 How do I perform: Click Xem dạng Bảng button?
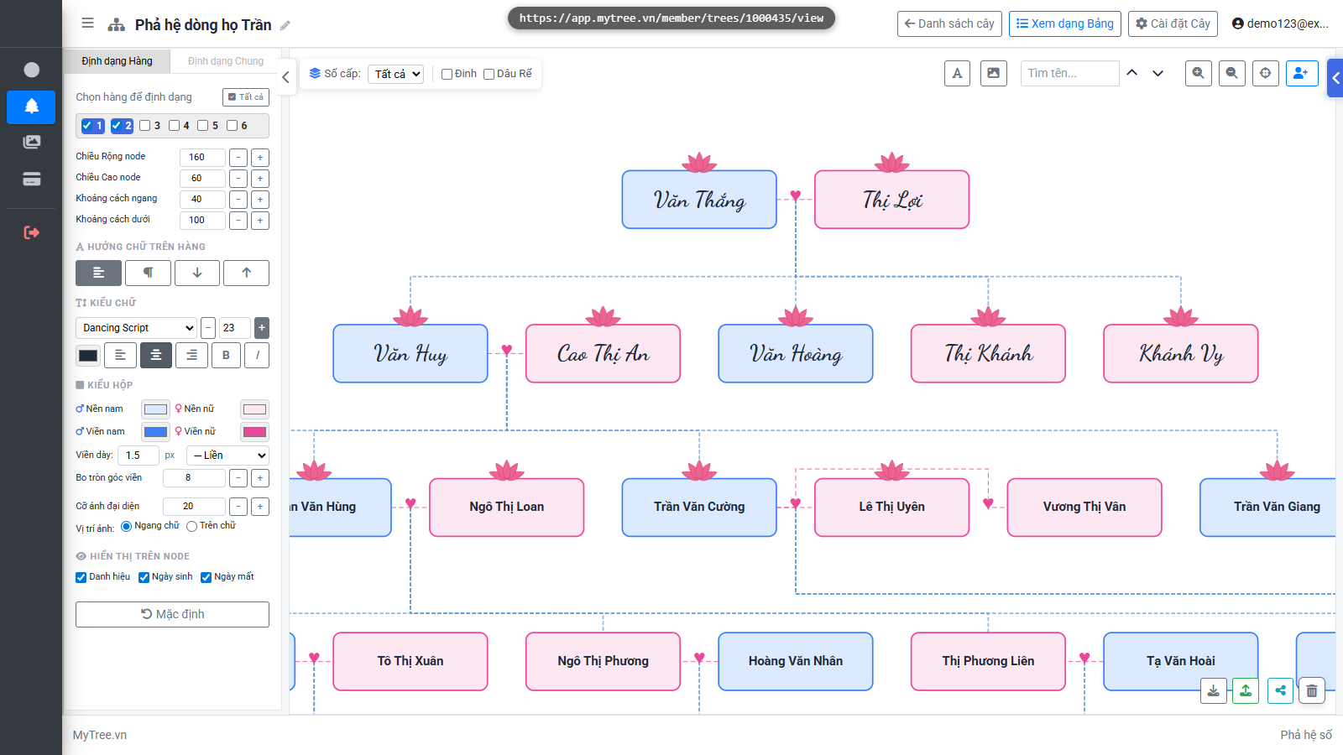[x=1065, y=23]
